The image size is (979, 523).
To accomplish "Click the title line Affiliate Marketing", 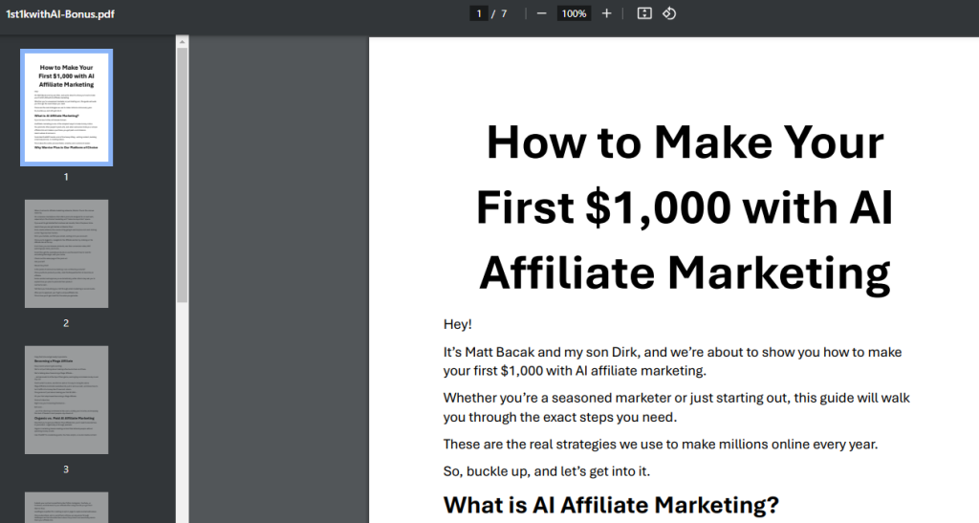I will pyautogui.click(x=685, y=272).
